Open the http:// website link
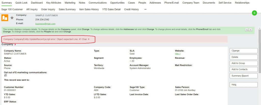The width and height of the screenshot is (261, 105). pyautogui.click(x=178, y=54)
